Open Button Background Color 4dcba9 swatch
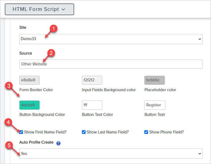Screen dimensions: 211x164 pyautogui.click(x=30, y=105)
